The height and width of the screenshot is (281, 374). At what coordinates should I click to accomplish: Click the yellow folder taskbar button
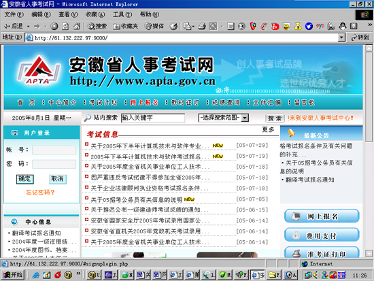click(x=274, y=275)
